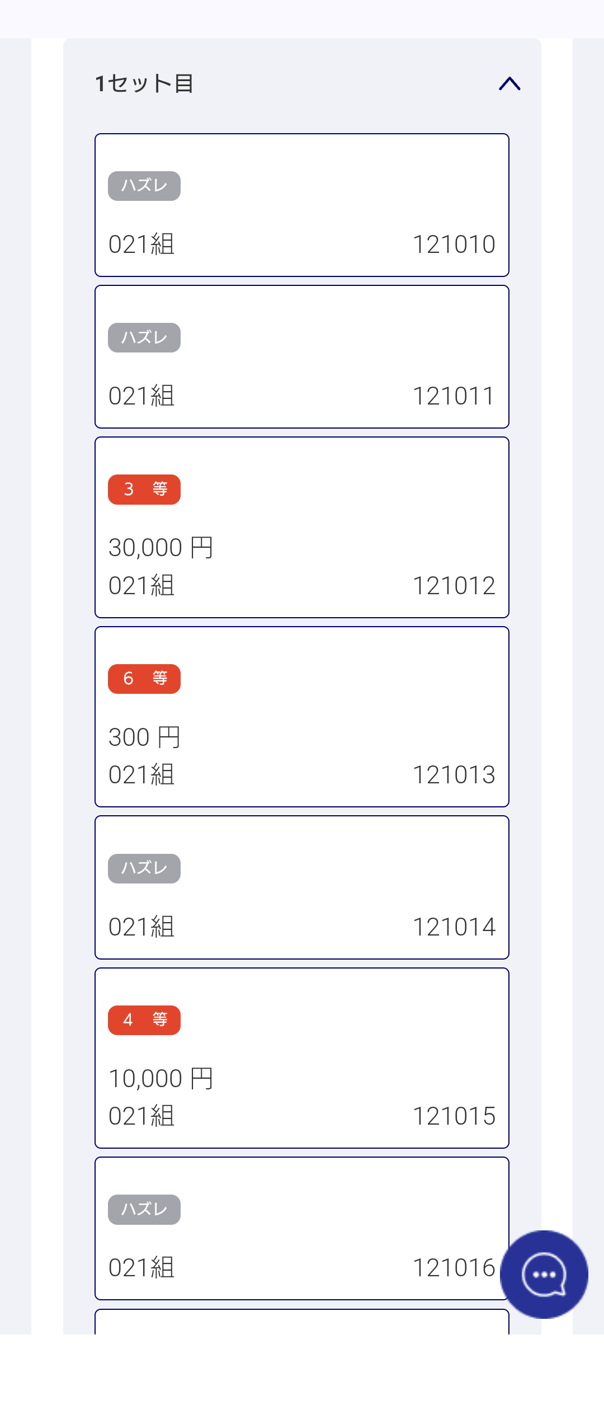This screenshot has height=1410, width=604.
Task: Click 021組 label on ticket 121014
Action: coord(141,927)
